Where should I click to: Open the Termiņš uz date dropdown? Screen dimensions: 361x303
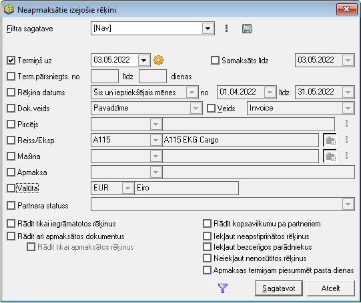(x=144, y=61)
